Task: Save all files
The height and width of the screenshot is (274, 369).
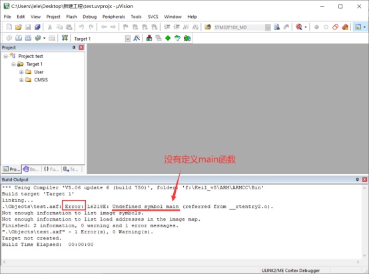Action: [37, 27]
